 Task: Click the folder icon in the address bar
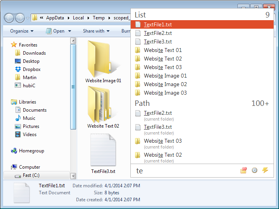coord(35,18)
